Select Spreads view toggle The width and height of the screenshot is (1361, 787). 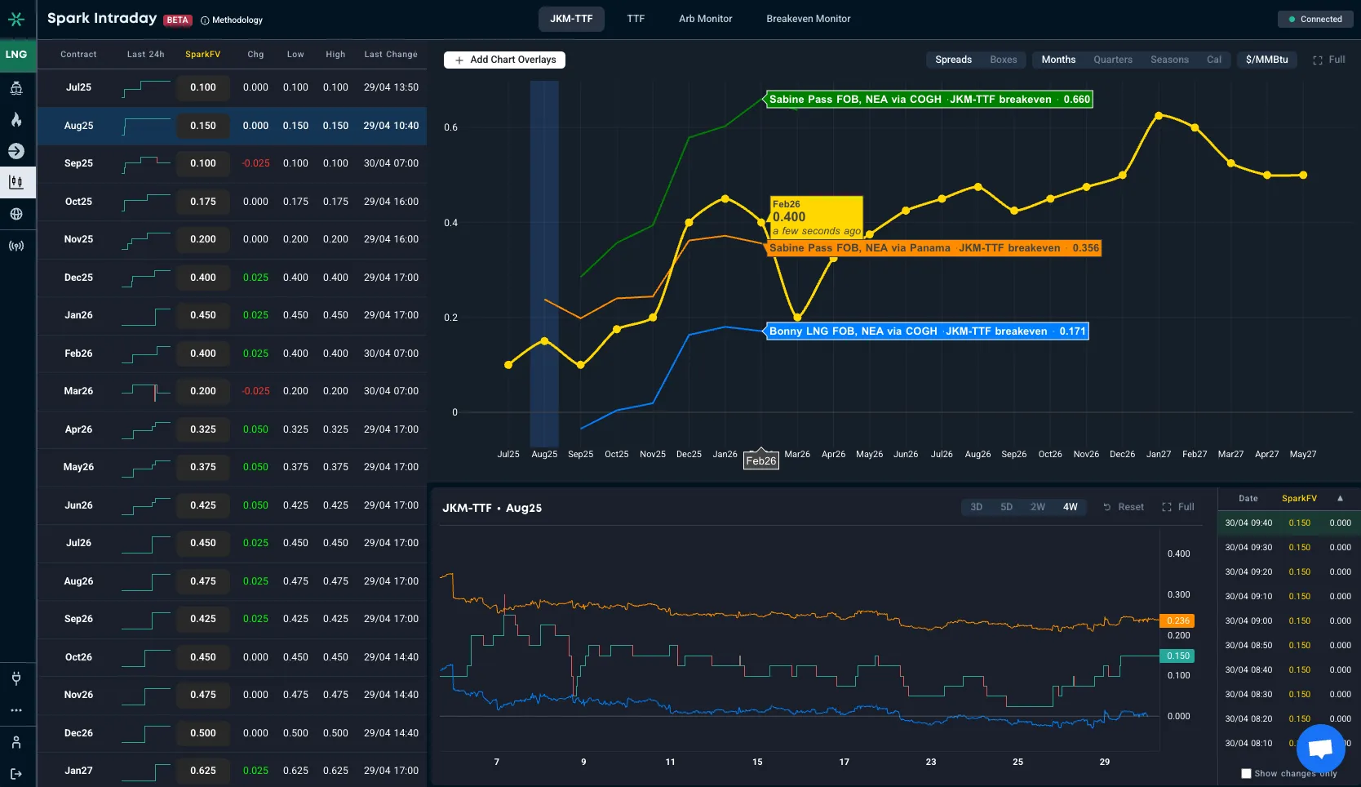coord(953,60)
